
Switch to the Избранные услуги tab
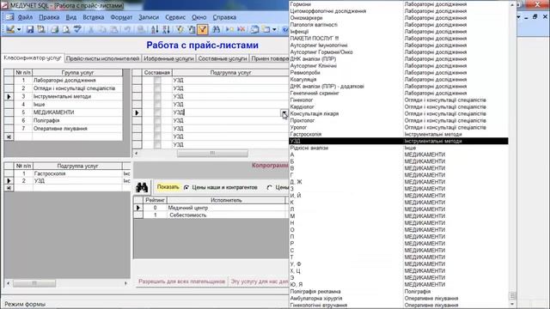(168, 58)
